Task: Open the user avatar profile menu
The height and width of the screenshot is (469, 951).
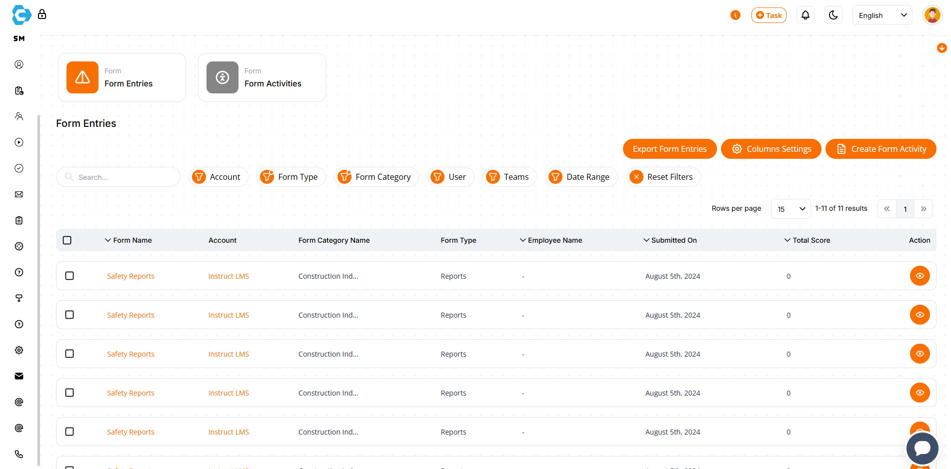Action: (x=932, y=15)
